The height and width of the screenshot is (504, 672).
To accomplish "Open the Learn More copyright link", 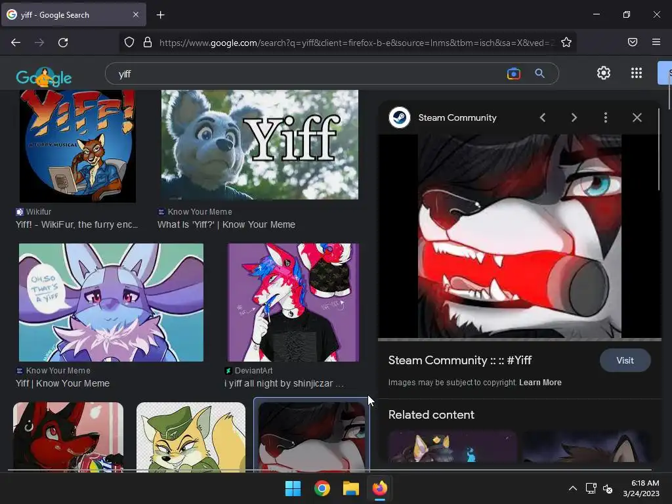I will click(540, 383).
